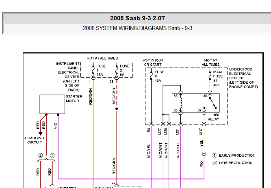The width and height of the screenshot is (271, 188).
Task: Click the Early Production circled 1 legend
Action: [234, 156]
